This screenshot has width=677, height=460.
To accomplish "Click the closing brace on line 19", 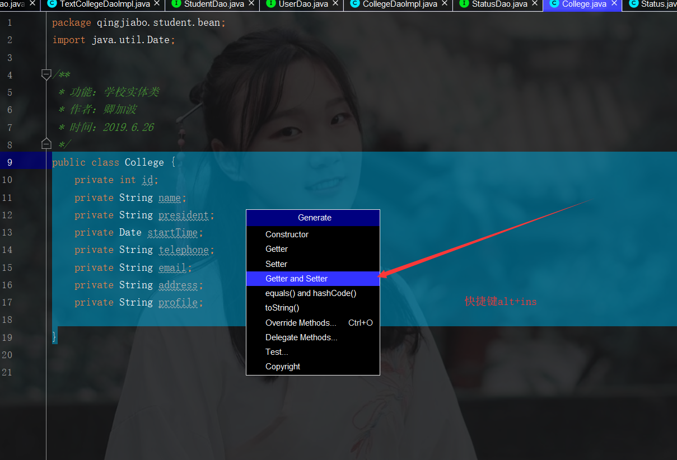I will 54,337.
